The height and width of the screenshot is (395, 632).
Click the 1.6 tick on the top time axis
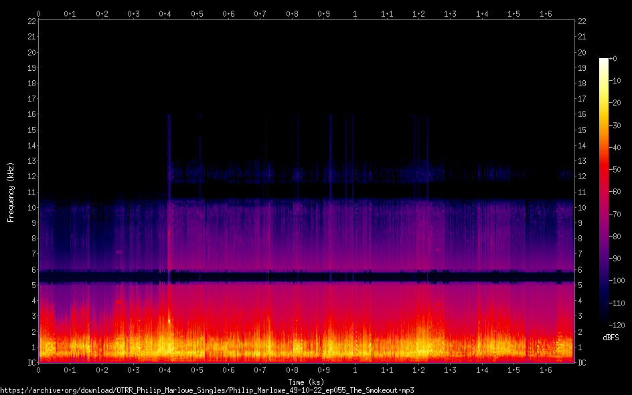[545, 13]
